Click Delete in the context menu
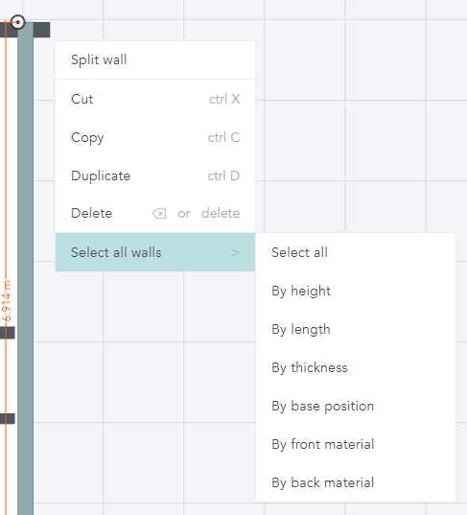Image resolution: width=467 pixels, height=515 pixels. 155,214
